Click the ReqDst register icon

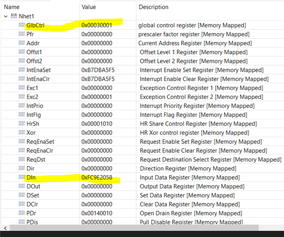coord(22,159)
